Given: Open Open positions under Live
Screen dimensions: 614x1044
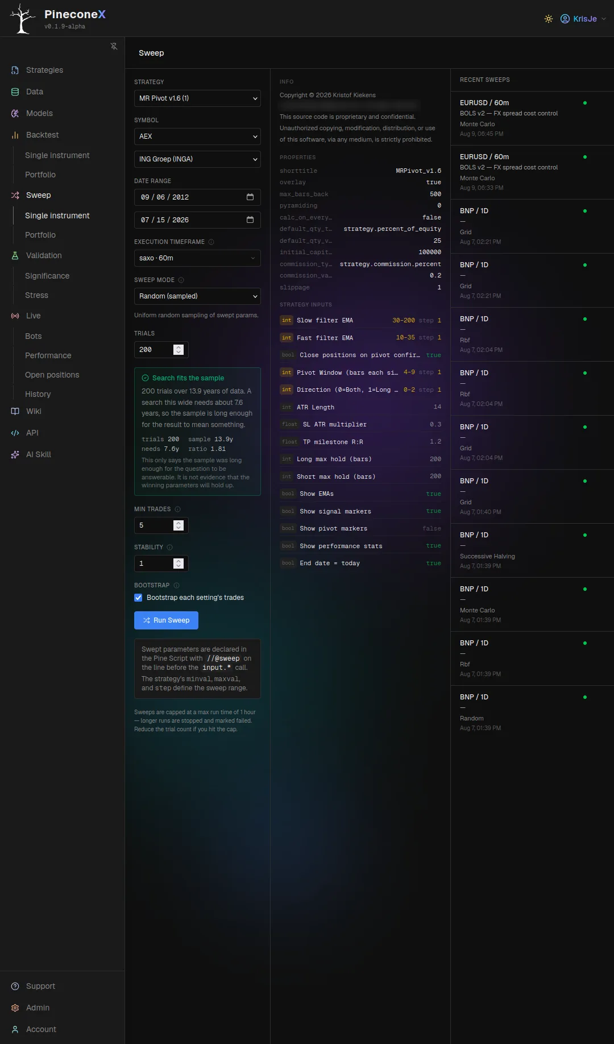Looking at the screenshot, I should [52, 375].
